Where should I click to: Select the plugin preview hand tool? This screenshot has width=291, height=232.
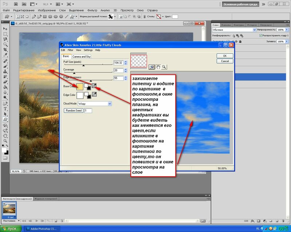pos(158,67)
